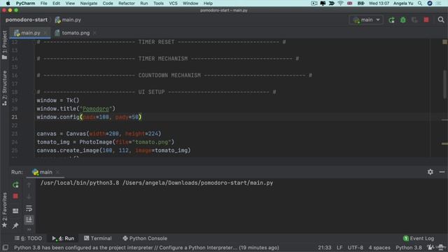The image size is (448, 252).
Task: Open the Edit menu
Action: coord(56,3)
